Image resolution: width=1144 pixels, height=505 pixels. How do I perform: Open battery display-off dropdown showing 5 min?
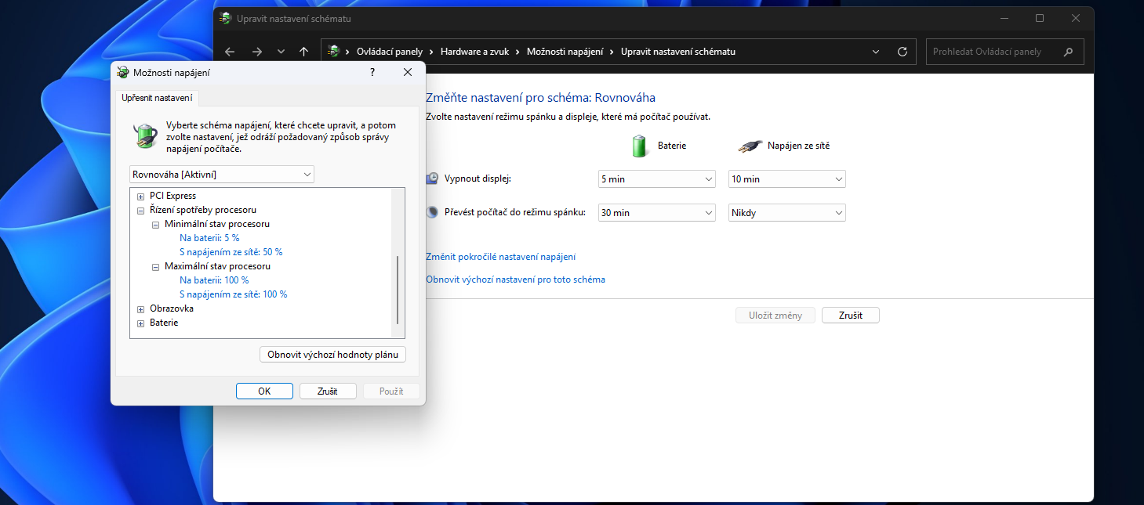coord(656,179)
